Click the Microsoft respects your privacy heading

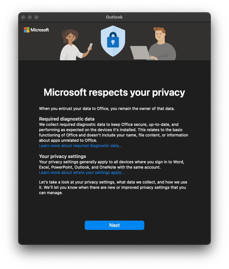click(x=114, y=92)
